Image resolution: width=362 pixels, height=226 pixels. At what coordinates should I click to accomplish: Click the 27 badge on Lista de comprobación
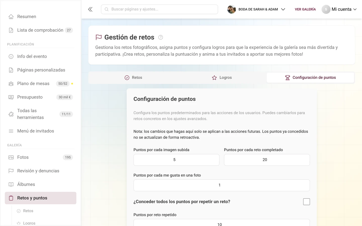click(69, 30)
